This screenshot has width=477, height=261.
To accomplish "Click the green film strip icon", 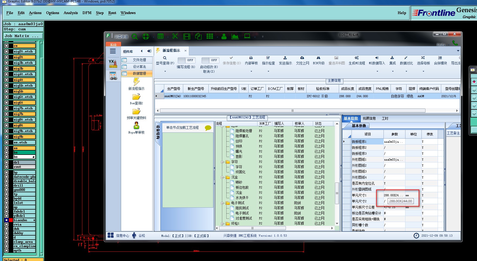I will (x=187, y=36).
